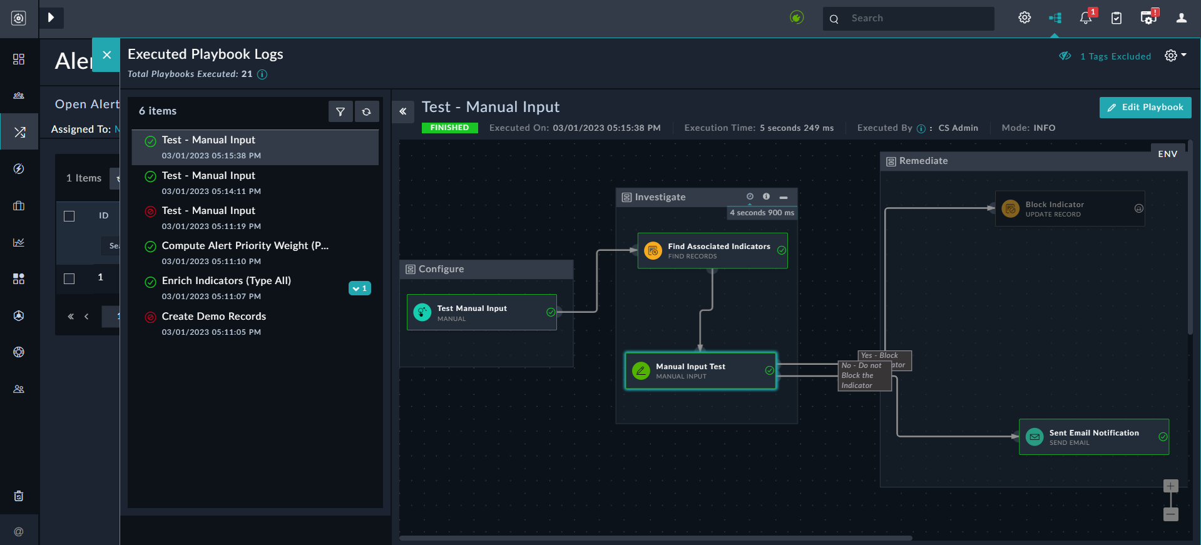Open the system settings gear in top bar
Screen dimensions: 1201x545
point(1025,18)
